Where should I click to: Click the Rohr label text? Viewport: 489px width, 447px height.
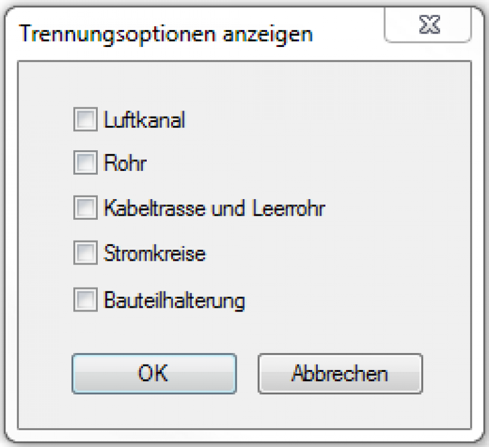[125, 164]
